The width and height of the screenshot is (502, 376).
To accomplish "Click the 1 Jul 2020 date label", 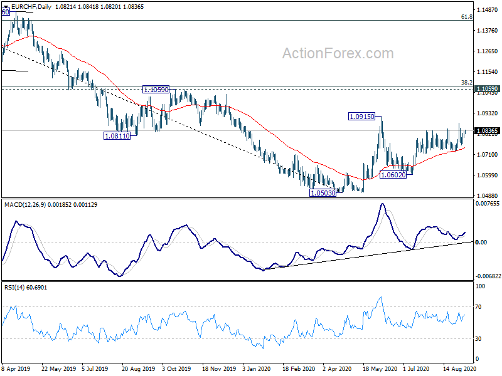I will (416, 368).
